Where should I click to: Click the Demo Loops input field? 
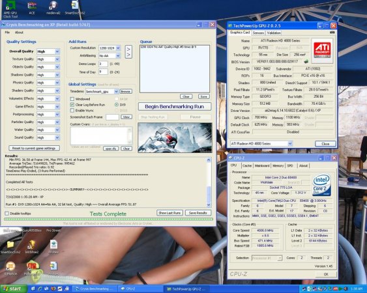103,64
